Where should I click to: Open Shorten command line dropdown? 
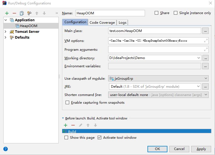(206, 95)
